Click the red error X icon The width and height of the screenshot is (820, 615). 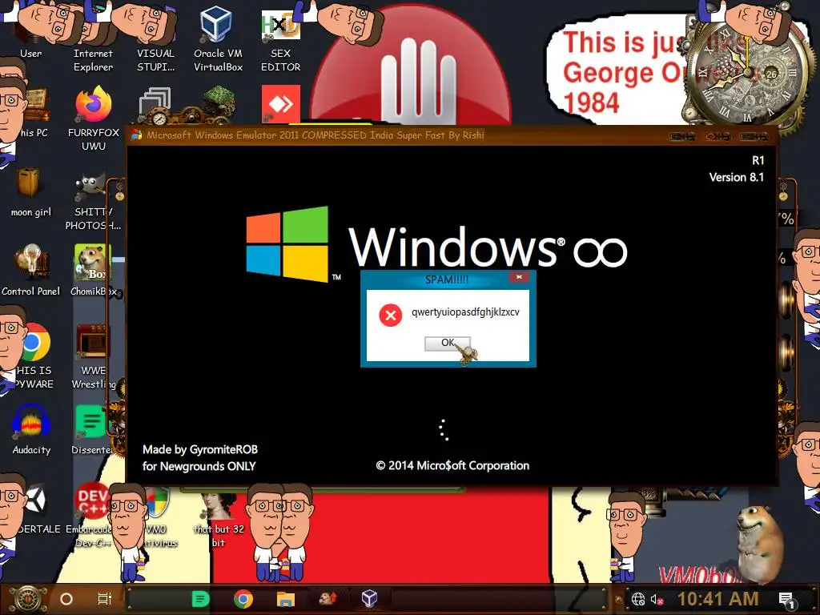[390, 315]
